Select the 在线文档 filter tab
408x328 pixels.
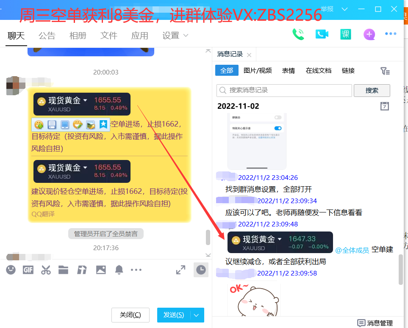coord(319,70)
